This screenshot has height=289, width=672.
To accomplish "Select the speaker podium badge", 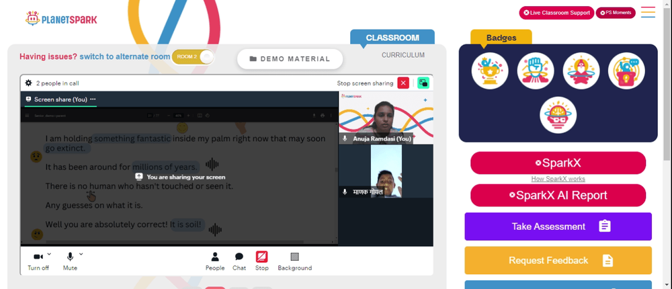I will click(x=626, y=71).
